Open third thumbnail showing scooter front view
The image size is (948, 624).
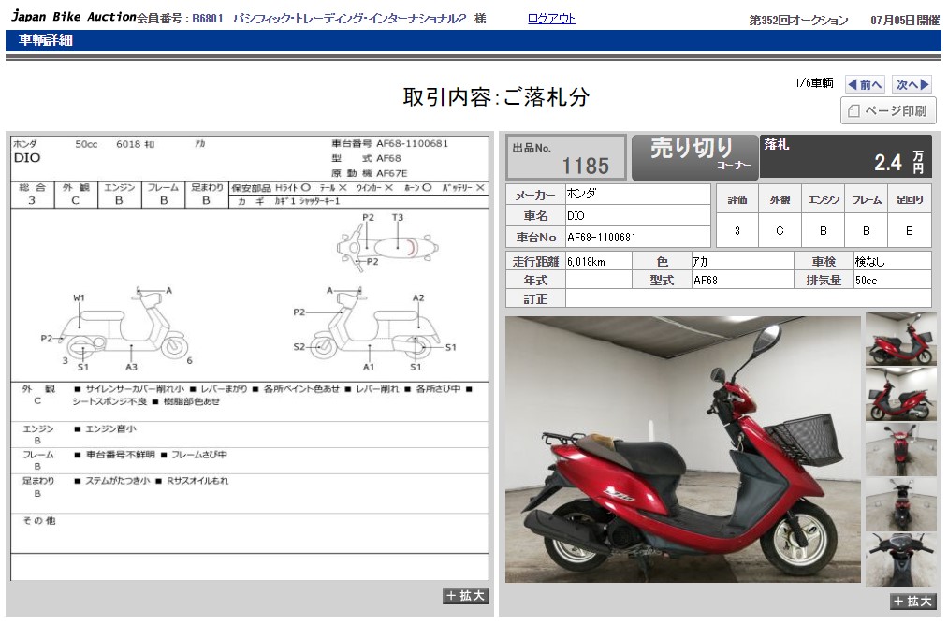click(900, 449)
